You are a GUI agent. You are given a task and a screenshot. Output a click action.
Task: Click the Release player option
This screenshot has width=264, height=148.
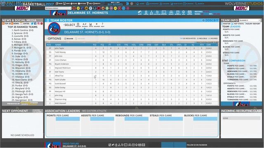pos(69,39)
